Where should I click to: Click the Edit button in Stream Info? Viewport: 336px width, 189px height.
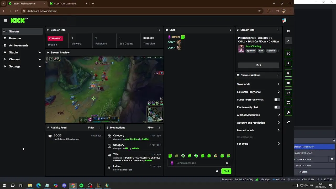point(259,65)
